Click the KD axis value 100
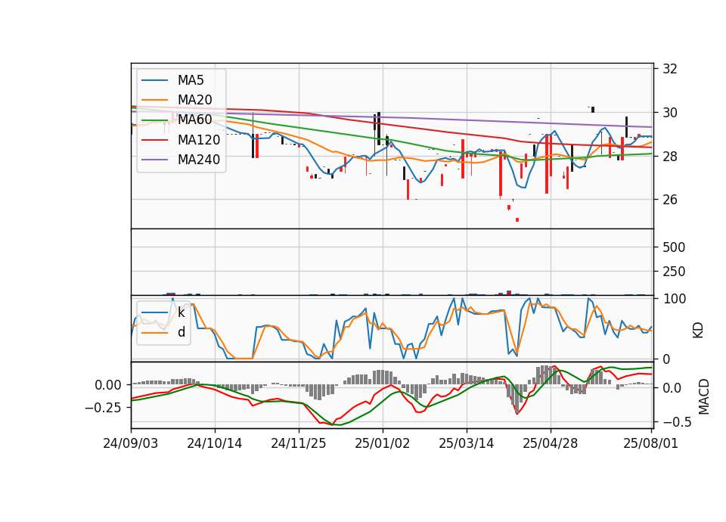The width and height of the screenshot is (726, 522). (674, 299)
